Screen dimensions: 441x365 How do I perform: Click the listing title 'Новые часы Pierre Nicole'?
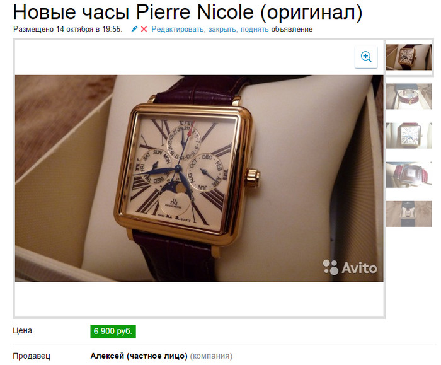(134, 12)
